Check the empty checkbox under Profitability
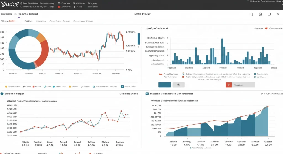Viewport: 283px width, 154px height. (255, 77)
